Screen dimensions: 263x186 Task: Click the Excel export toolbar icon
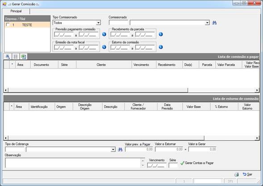tap(24, 57)
